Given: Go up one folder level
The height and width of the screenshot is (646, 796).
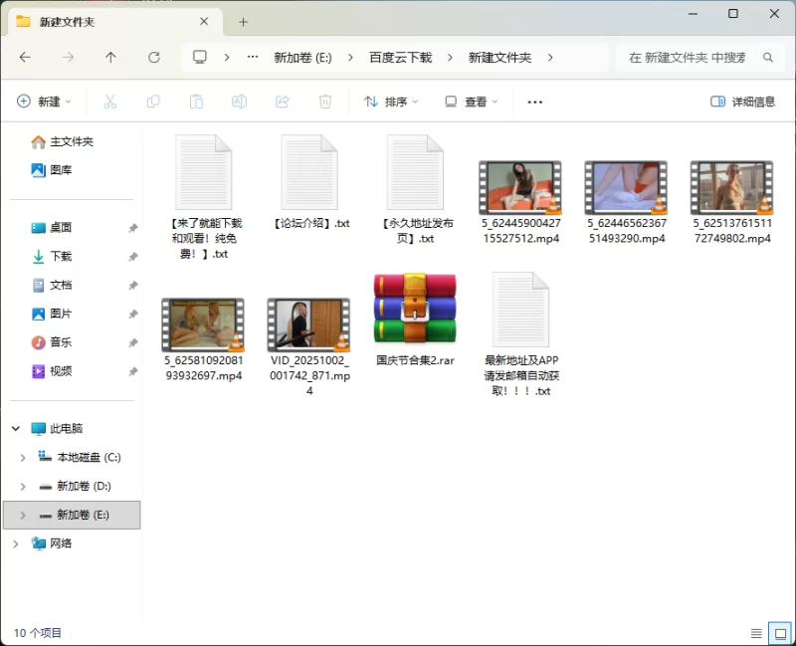Looking at the screenshot, I should tap(110, 58).
